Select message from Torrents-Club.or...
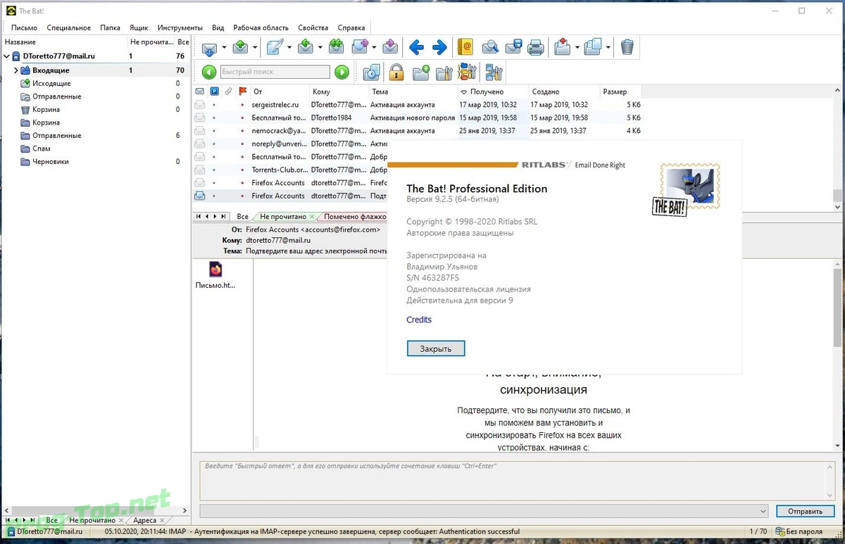The height and width of the screenshot is (544, 845). (290, 170)
